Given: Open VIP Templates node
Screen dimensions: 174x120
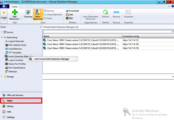Looking at the screenshot, I should [13, 52].
